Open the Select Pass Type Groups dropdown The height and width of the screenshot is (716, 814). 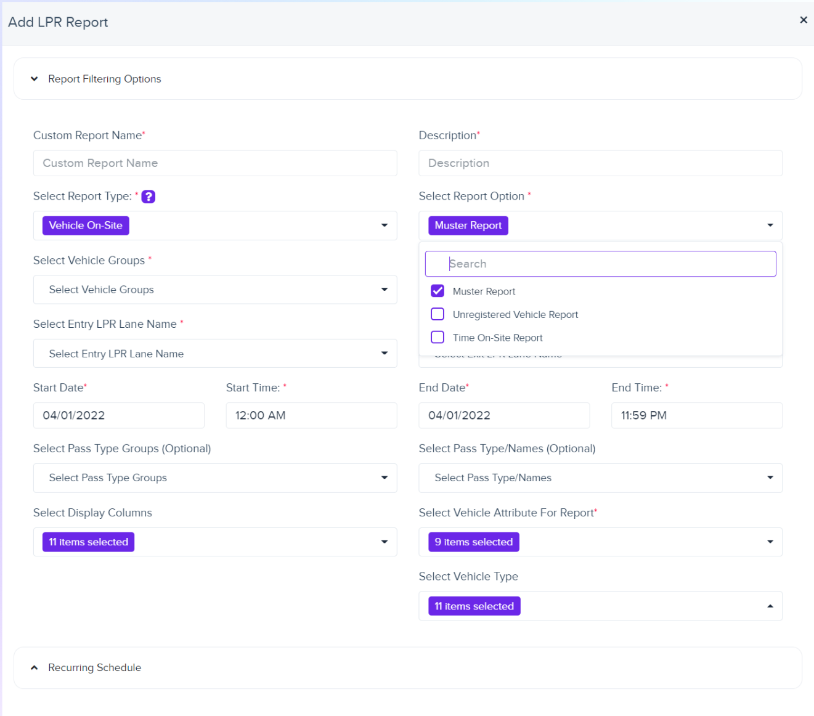[385, 478]
